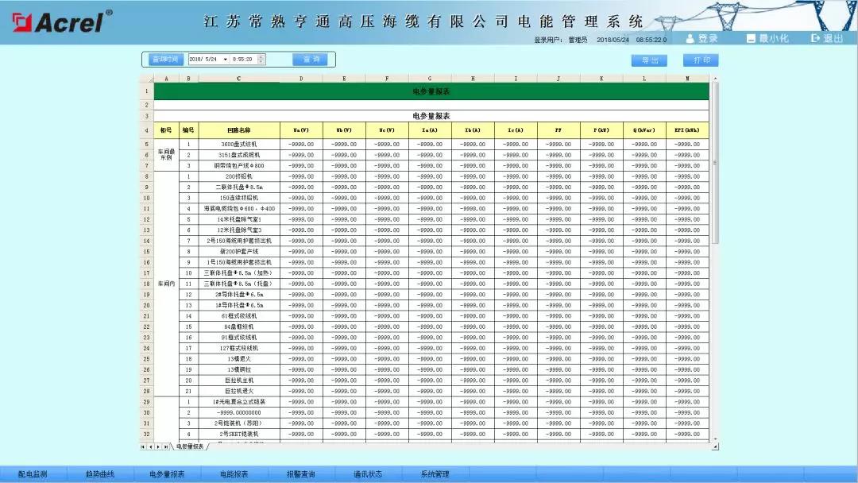Click the PF header cell

(558, 130)
